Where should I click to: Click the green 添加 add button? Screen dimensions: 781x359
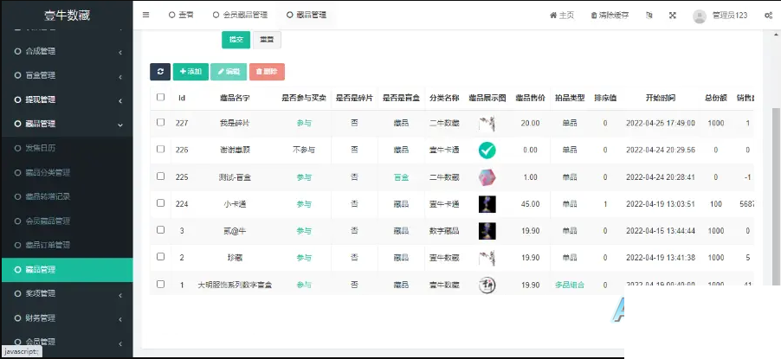click(x=190, y=72)
